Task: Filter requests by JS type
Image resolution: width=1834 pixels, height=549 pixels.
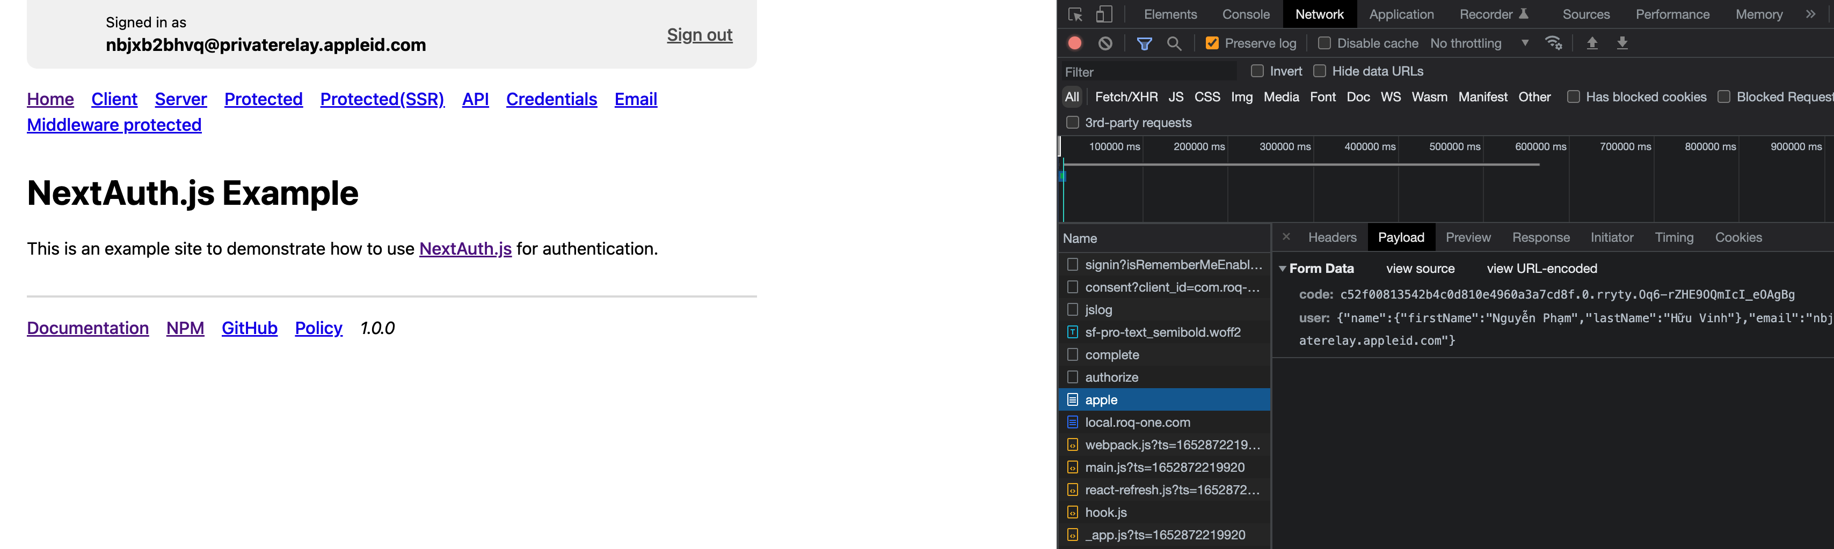Action: coord(1175,97)
